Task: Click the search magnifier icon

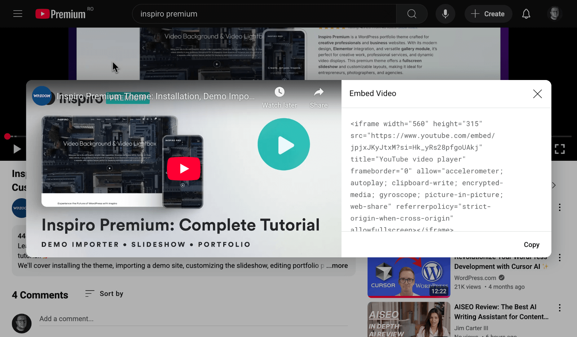Action: (x=411, y=14)
